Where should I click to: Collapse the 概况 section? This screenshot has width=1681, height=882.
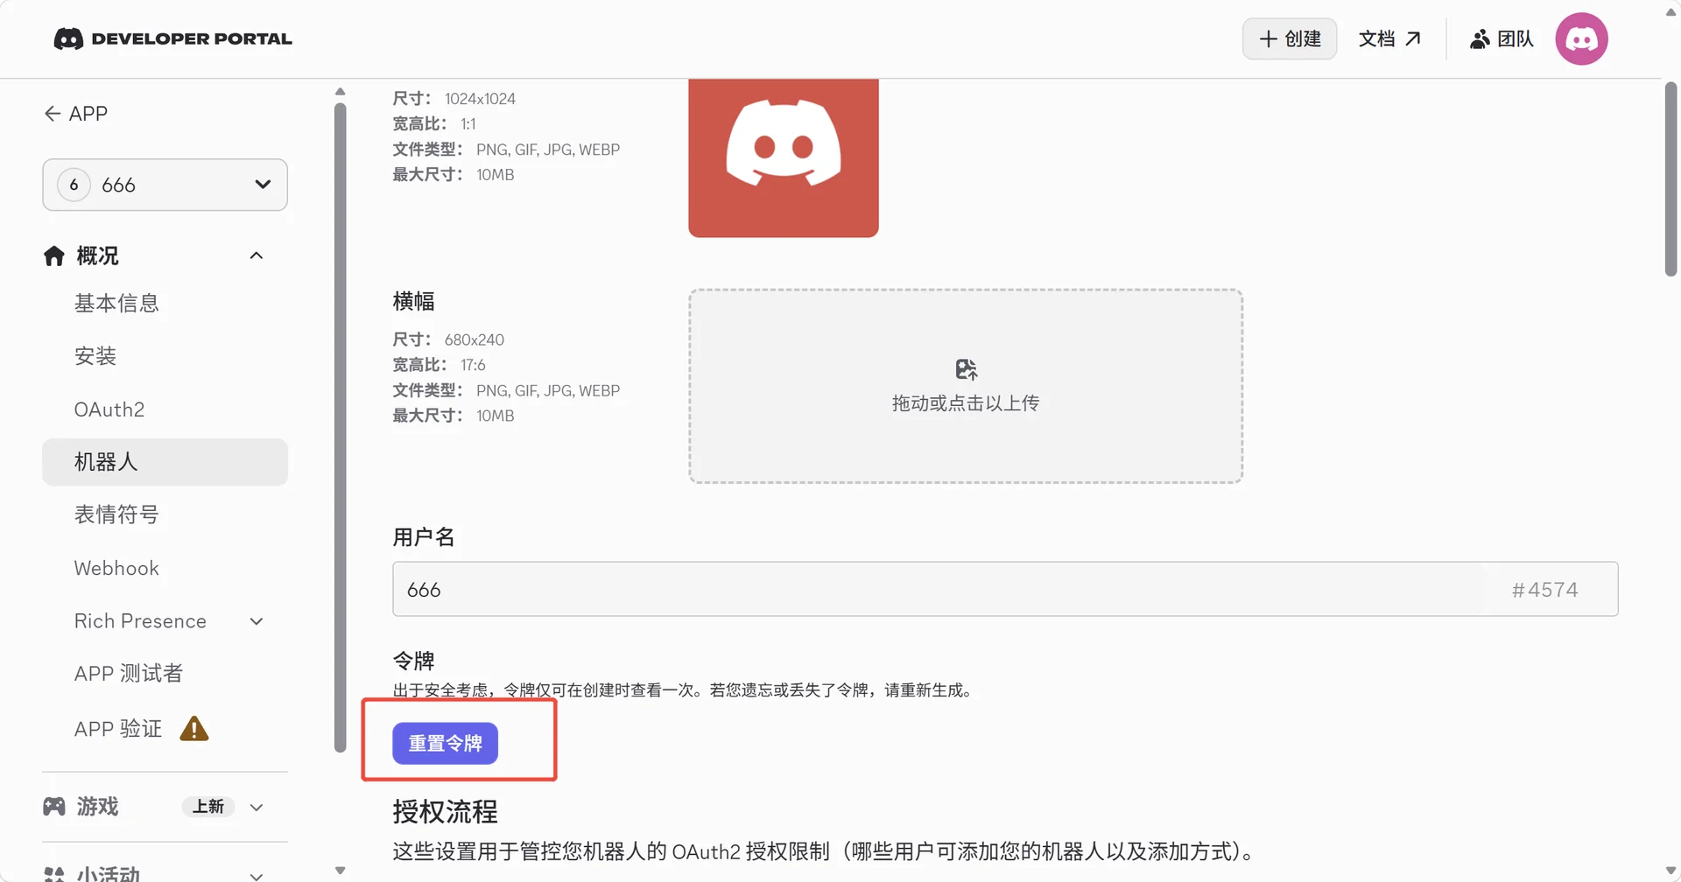[257, 255]
